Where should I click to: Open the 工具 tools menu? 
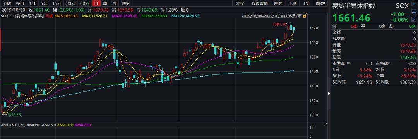[292, 3]
